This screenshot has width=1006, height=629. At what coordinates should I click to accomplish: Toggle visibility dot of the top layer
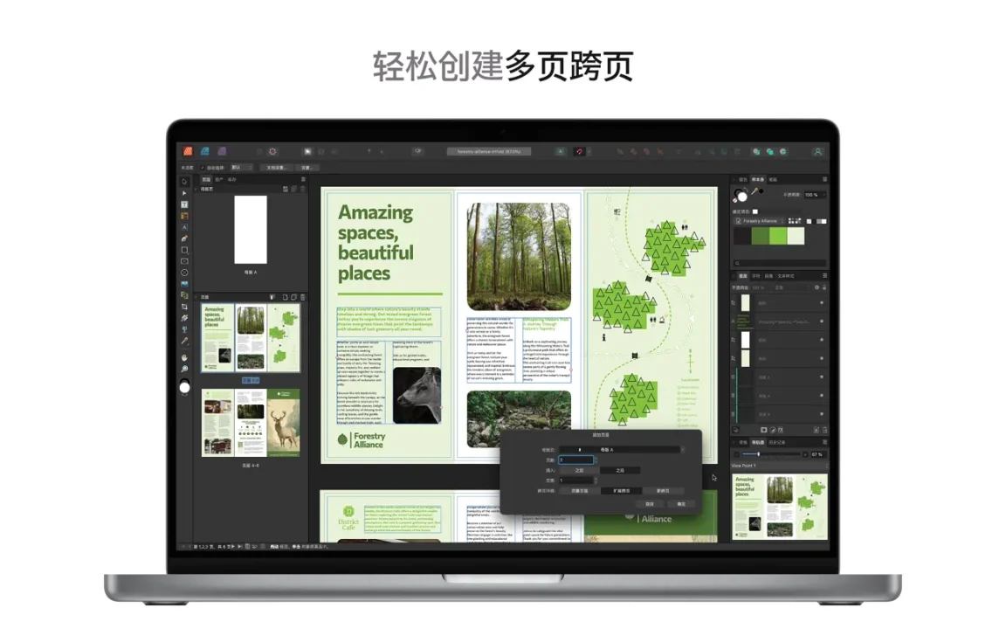822,303
